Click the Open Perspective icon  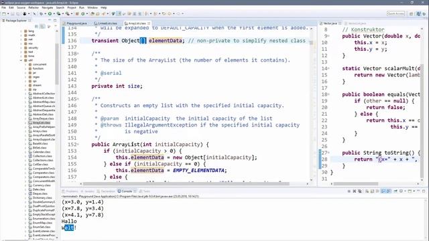[411, 13]
